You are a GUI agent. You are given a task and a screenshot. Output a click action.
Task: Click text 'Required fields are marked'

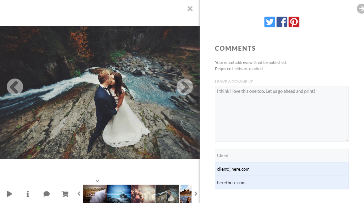(x=239, y=69)
